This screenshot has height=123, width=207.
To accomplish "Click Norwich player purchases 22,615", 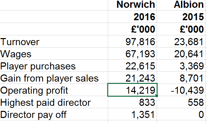I will click(132, 65).
